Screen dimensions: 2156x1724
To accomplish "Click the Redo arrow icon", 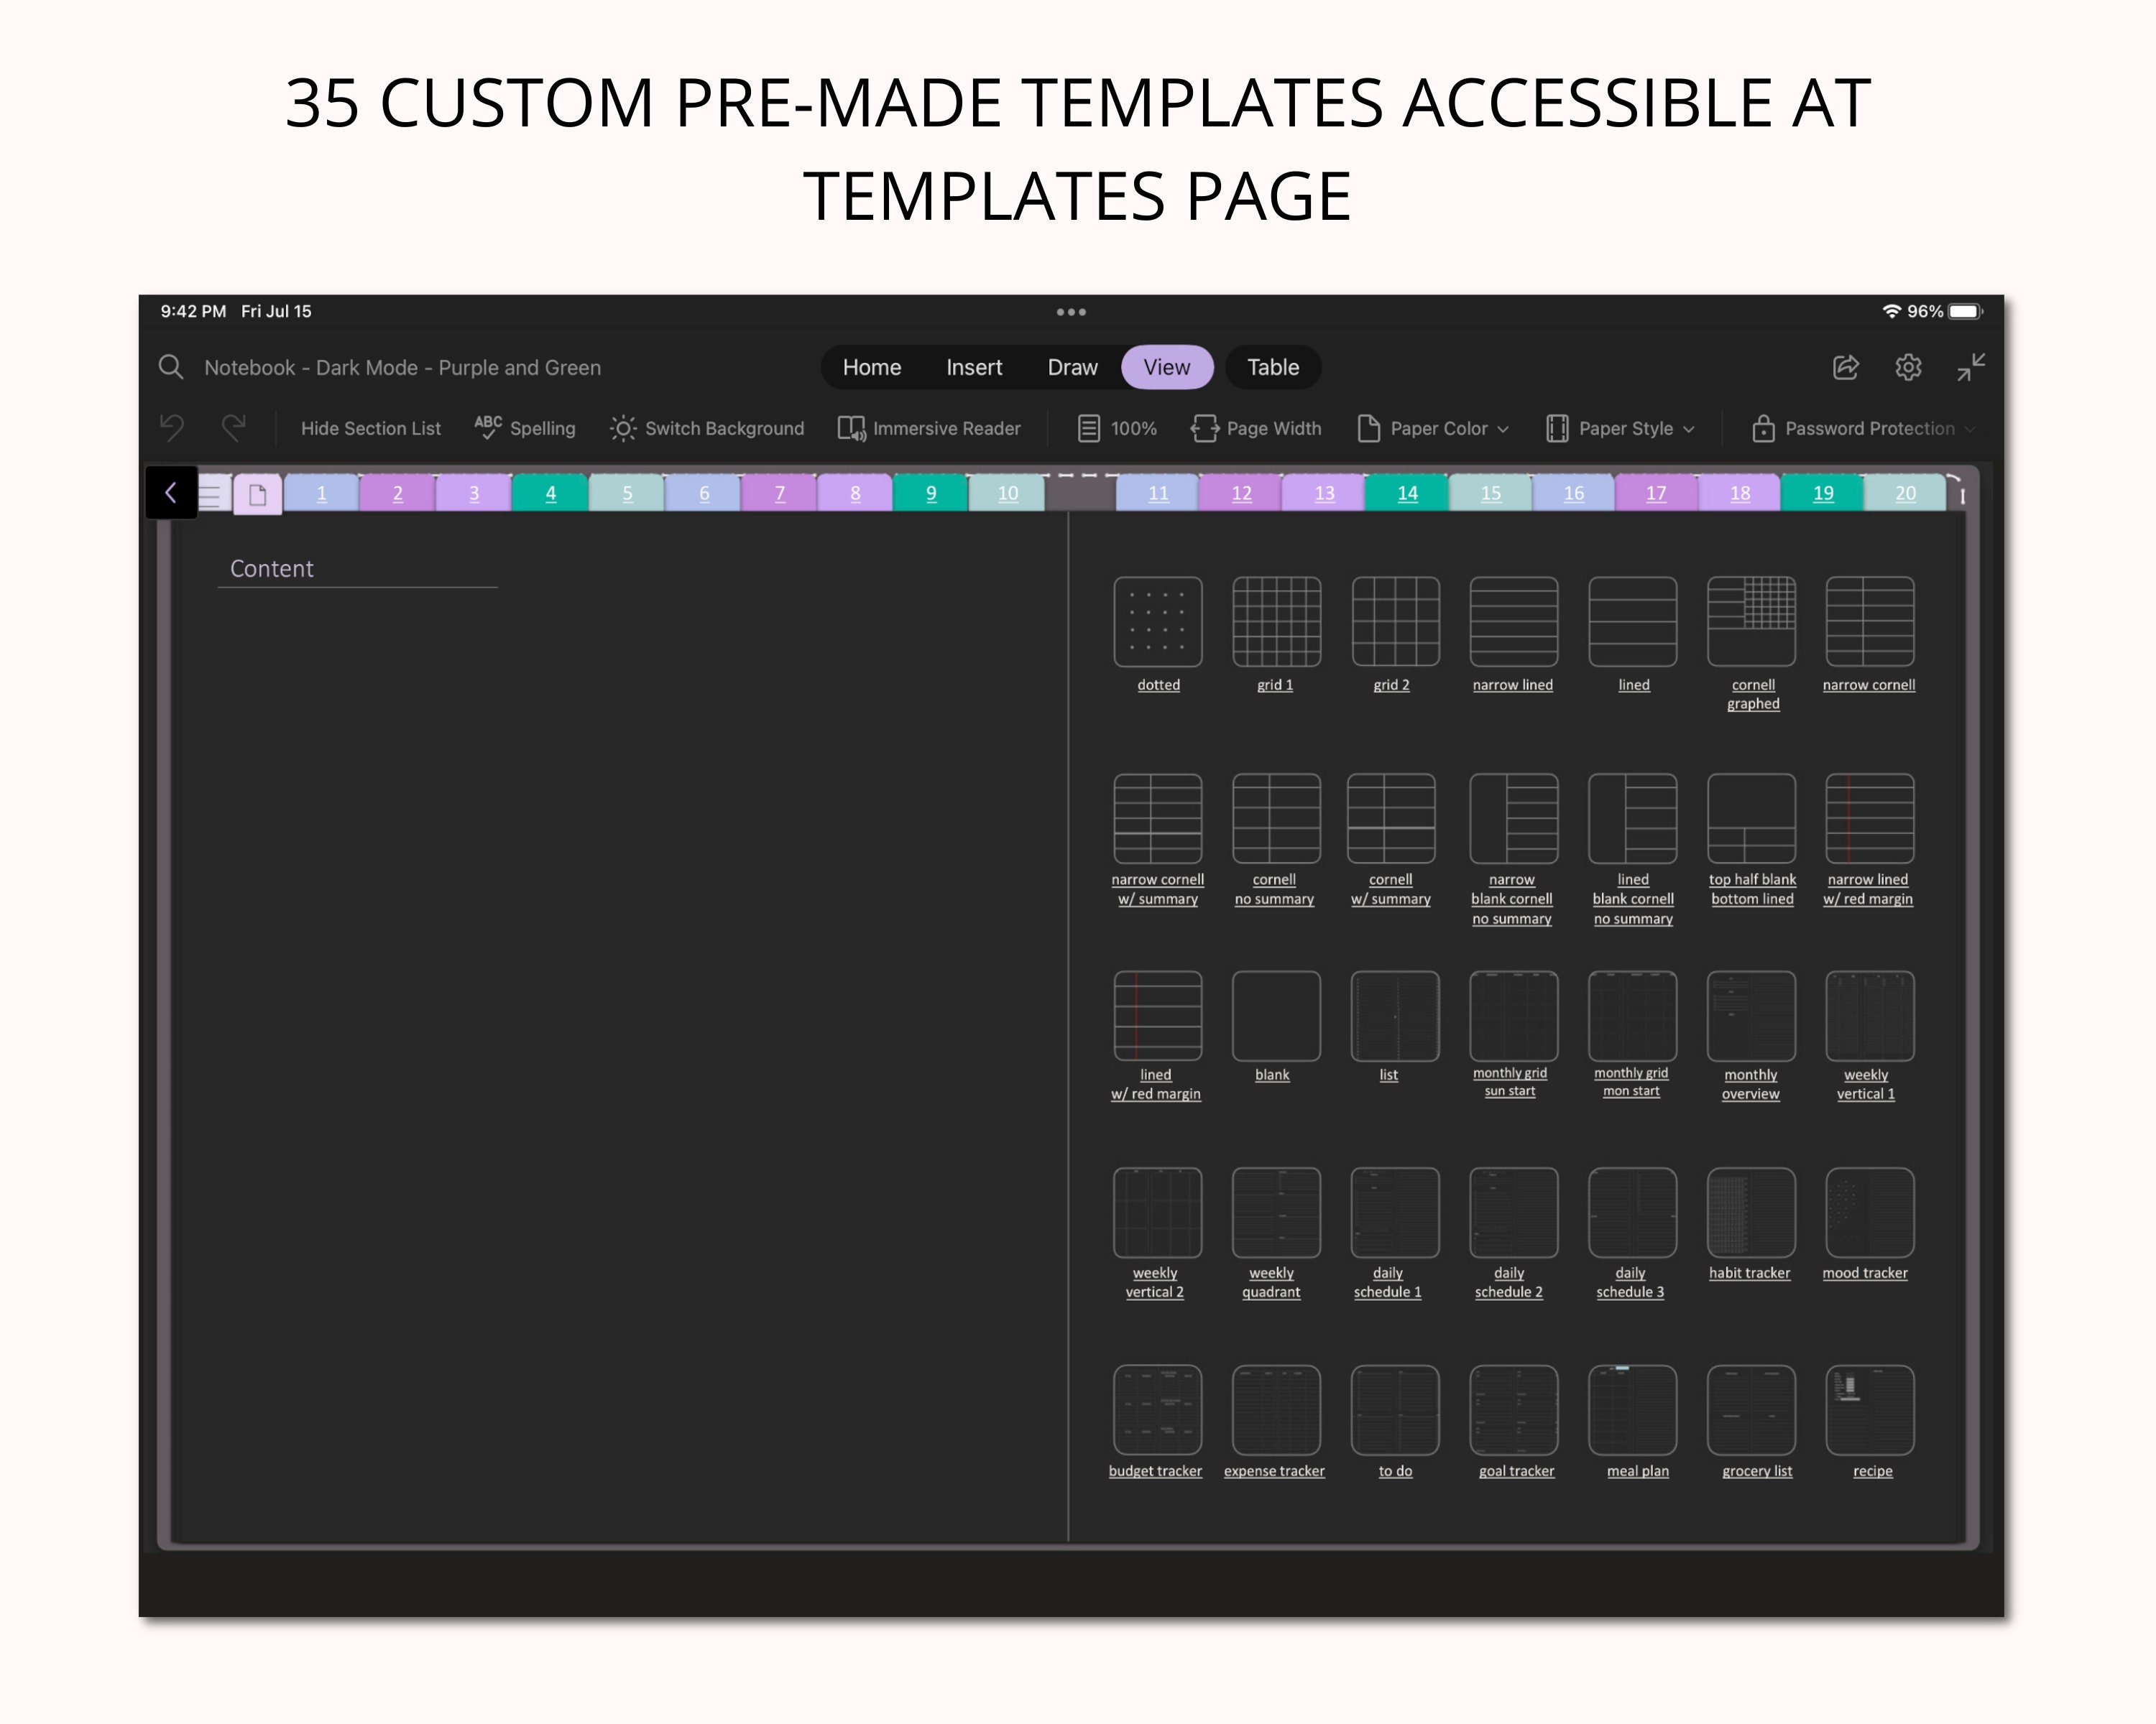I will (x=235, y=427).
